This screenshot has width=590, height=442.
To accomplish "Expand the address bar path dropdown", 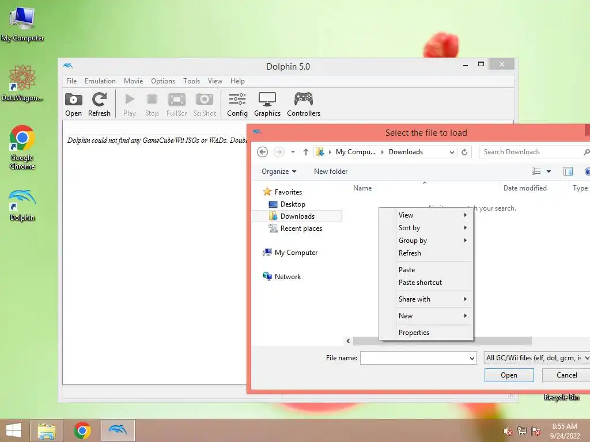I will [x=452, y=152].
